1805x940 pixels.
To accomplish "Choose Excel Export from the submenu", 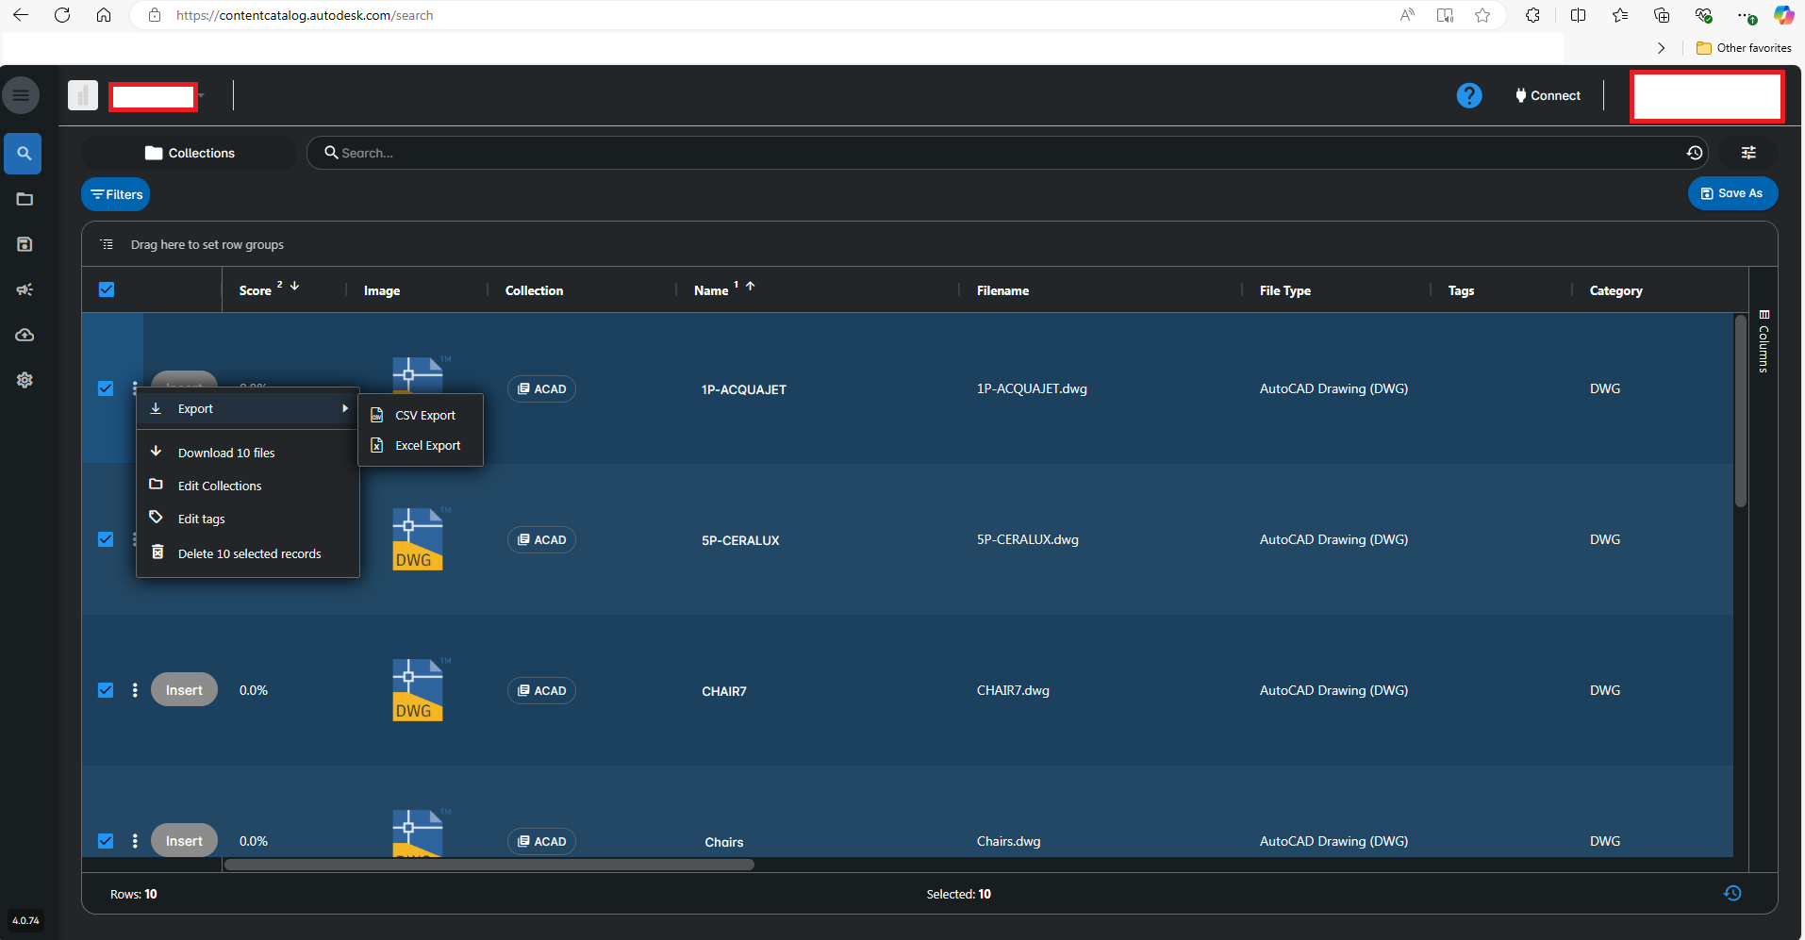I will [x=421, y=445].
